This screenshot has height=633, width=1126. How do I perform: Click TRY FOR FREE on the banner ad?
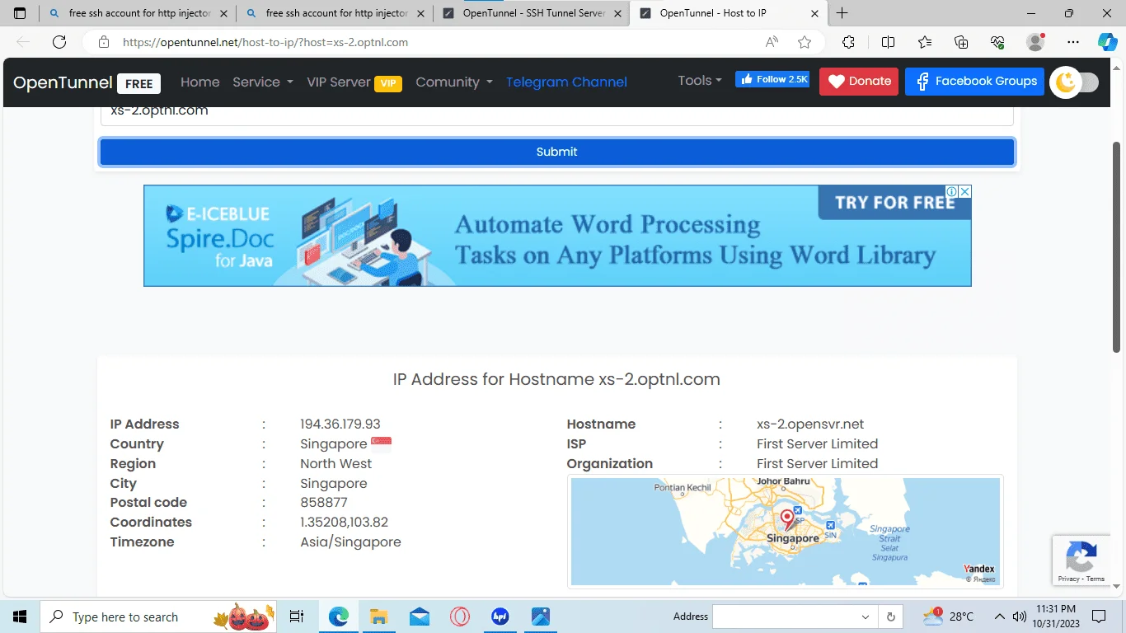[x=894, y=203]
